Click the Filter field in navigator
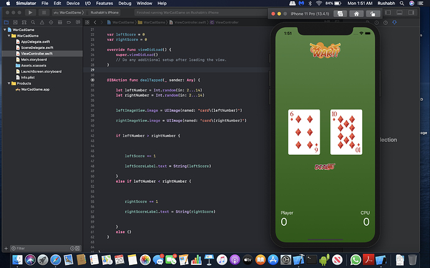Image resolution: width=430 pixels, height=268 pixels. coord(37,247)
